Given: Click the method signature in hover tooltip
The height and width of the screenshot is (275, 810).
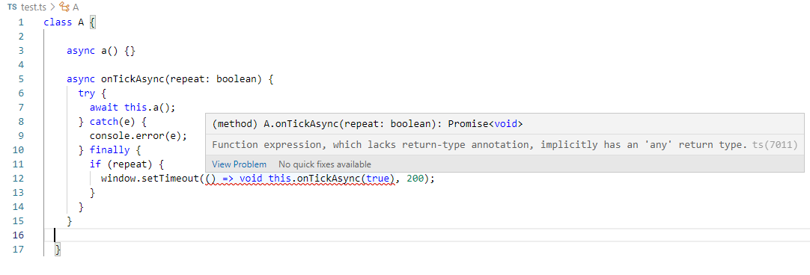Looking at the screenshot, I should (368, 124).
